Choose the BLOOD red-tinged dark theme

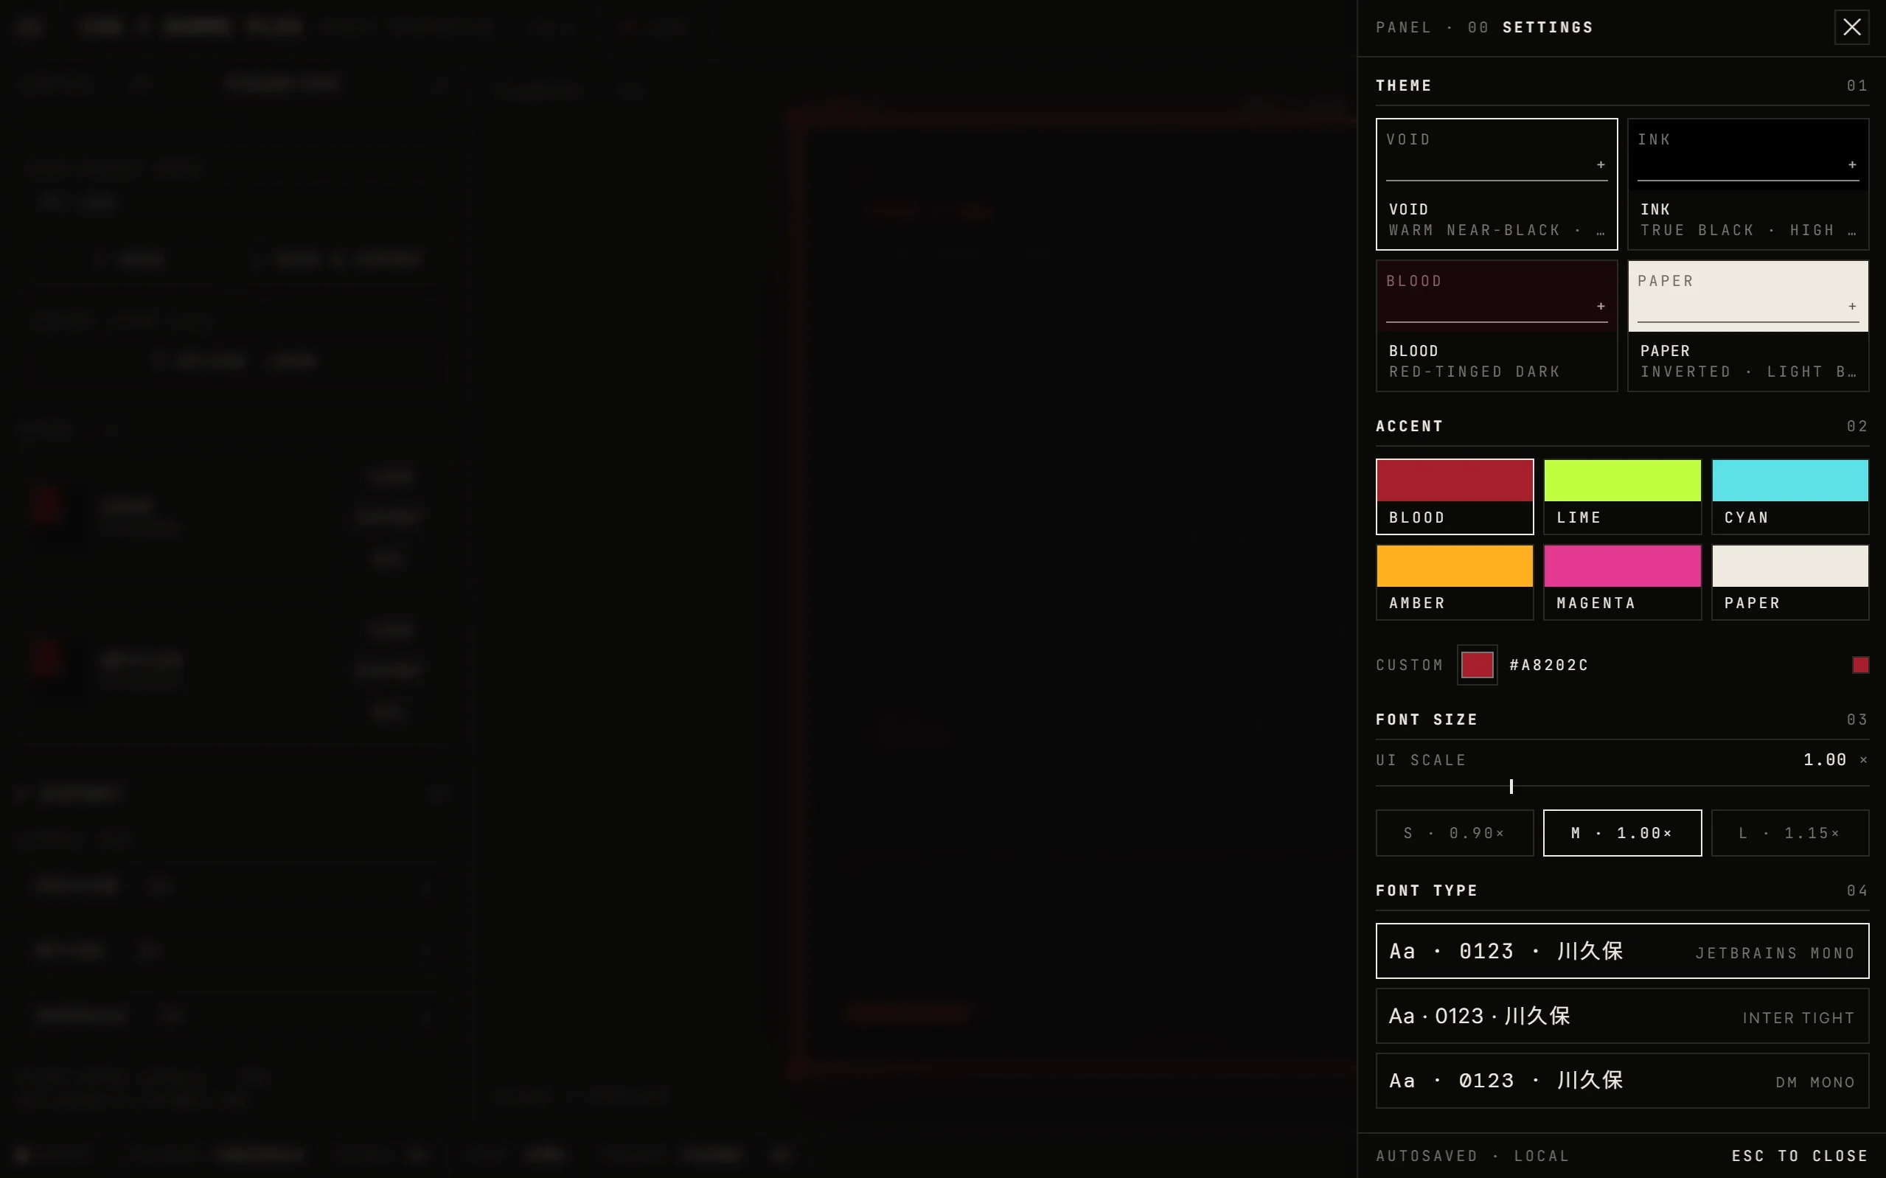(1497, 326)
